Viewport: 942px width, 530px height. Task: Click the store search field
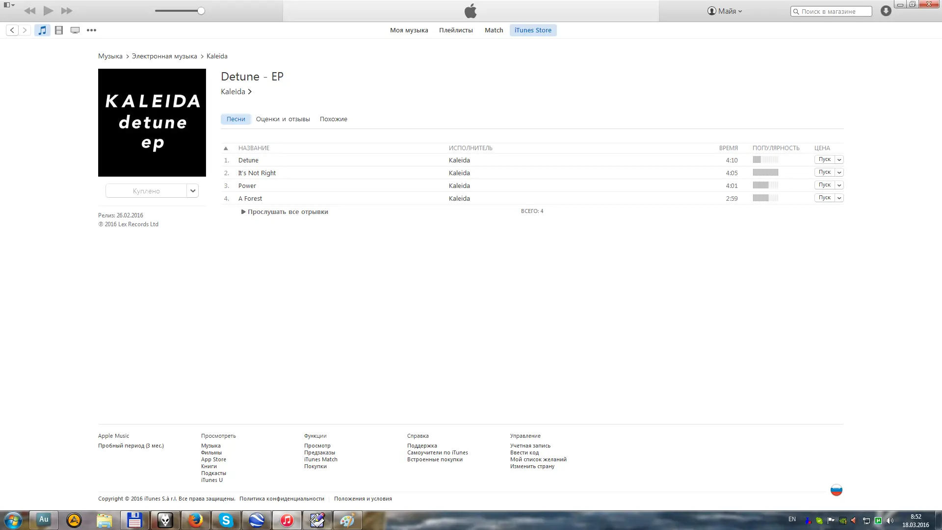point(834,11)
